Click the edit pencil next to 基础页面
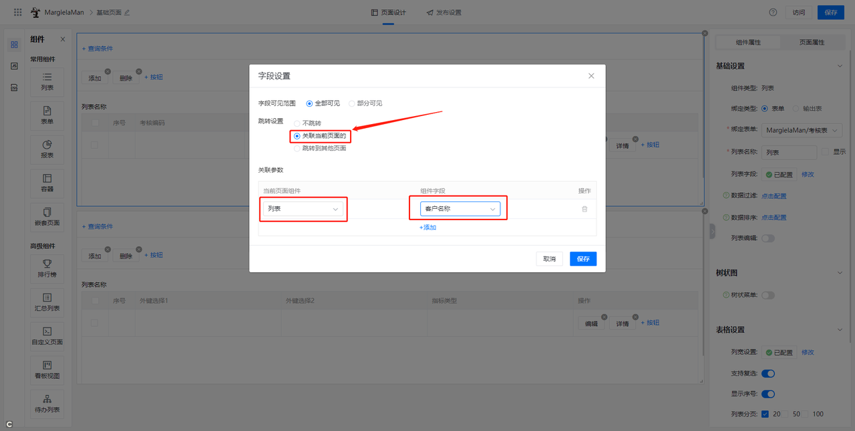Viewport: 855px width, 431px height. tap(127, 13)
